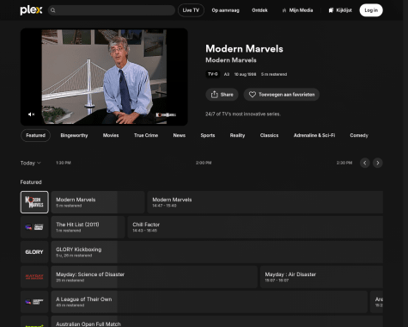Open A League of Their Own program

(210, 302)
